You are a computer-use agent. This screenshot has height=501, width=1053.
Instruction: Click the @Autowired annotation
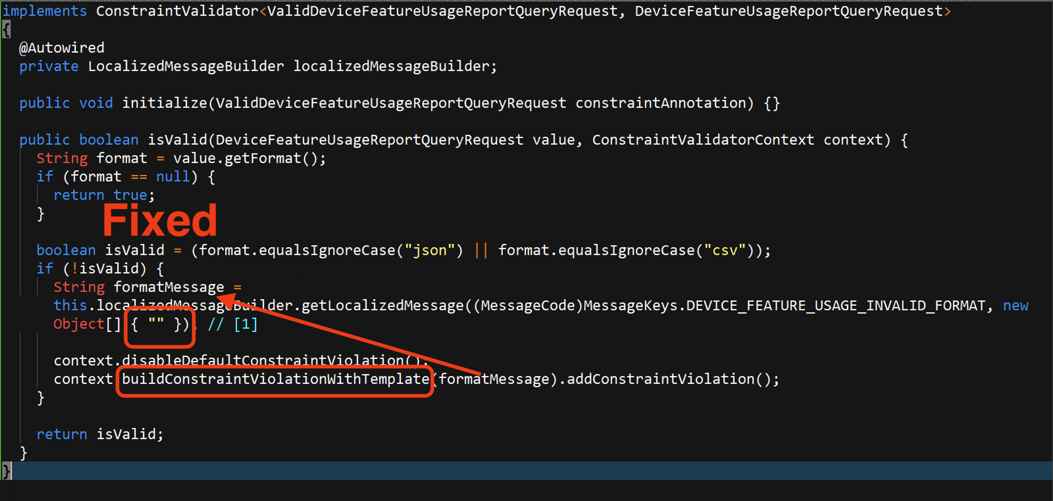(x=62, y=48)
